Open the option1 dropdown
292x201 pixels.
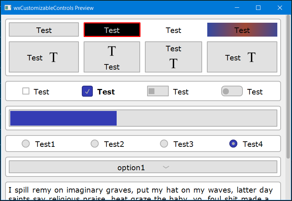(143, 167)
